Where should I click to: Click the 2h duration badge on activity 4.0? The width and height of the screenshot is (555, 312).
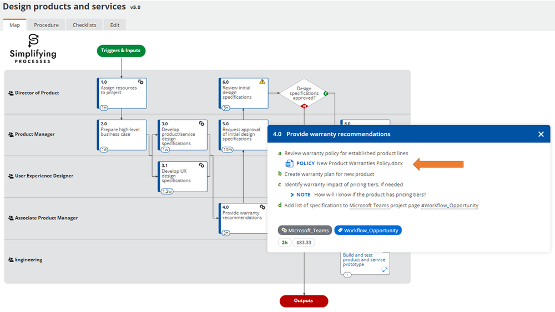point(226,233)
